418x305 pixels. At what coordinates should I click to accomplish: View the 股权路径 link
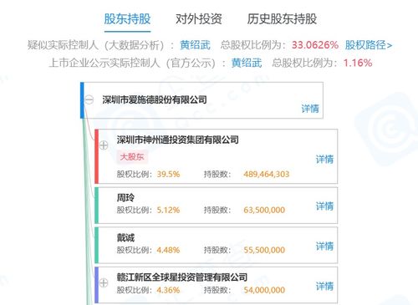coord(369,45)
